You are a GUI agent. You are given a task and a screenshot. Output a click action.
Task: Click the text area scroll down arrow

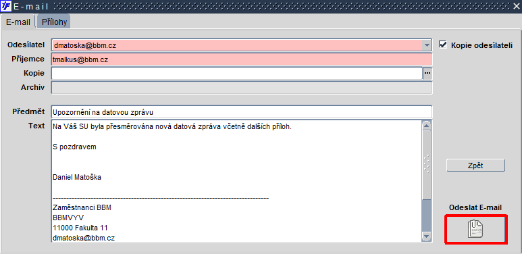(427, 236)
